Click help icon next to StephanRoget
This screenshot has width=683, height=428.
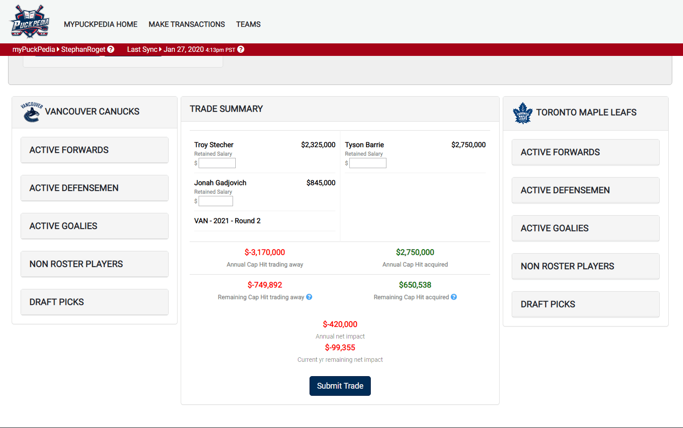click(111, 50)
